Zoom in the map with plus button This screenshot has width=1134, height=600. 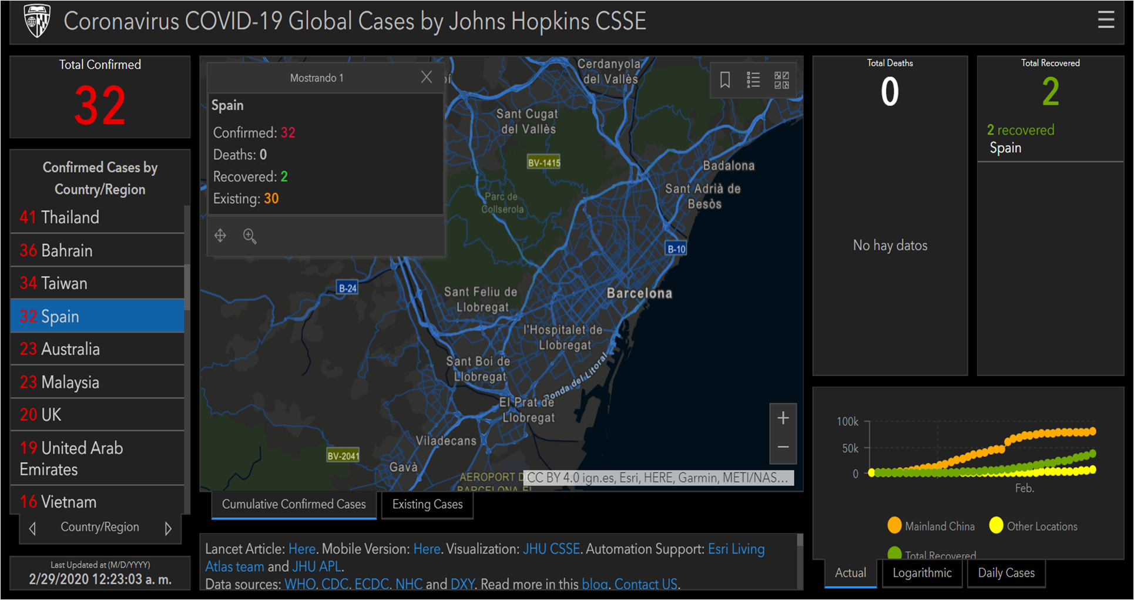click(783, 418)
